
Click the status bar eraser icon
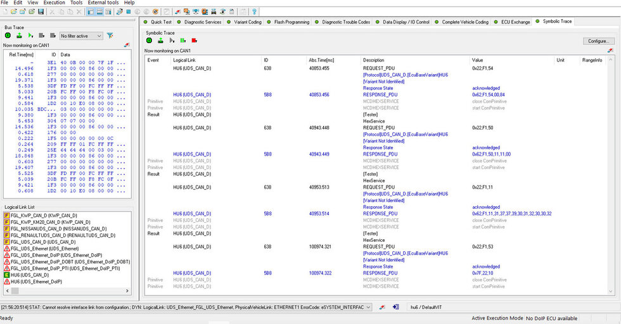(382, 307)
